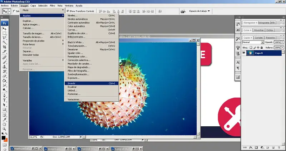This screenshot has height=151, width=286.
Task: Select the Move tool in the toolbox
Action: pos(4,29)
